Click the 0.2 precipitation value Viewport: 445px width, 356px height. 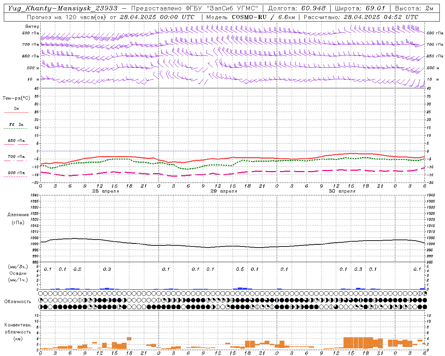point(77,269)
